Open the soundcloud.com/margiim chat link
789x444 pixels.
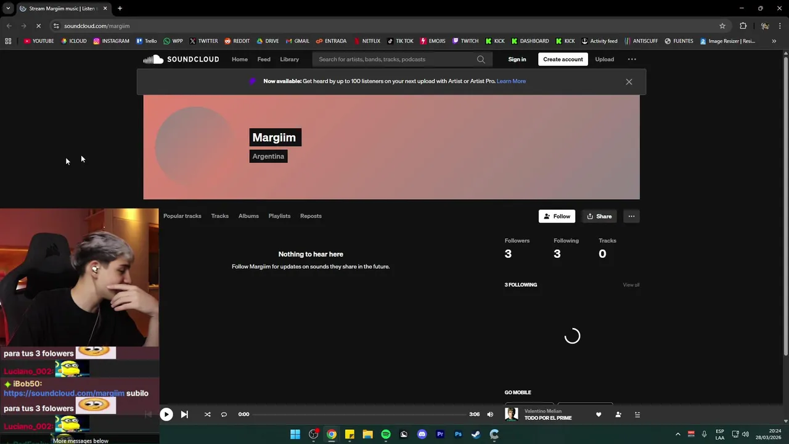tap(64, 393)
